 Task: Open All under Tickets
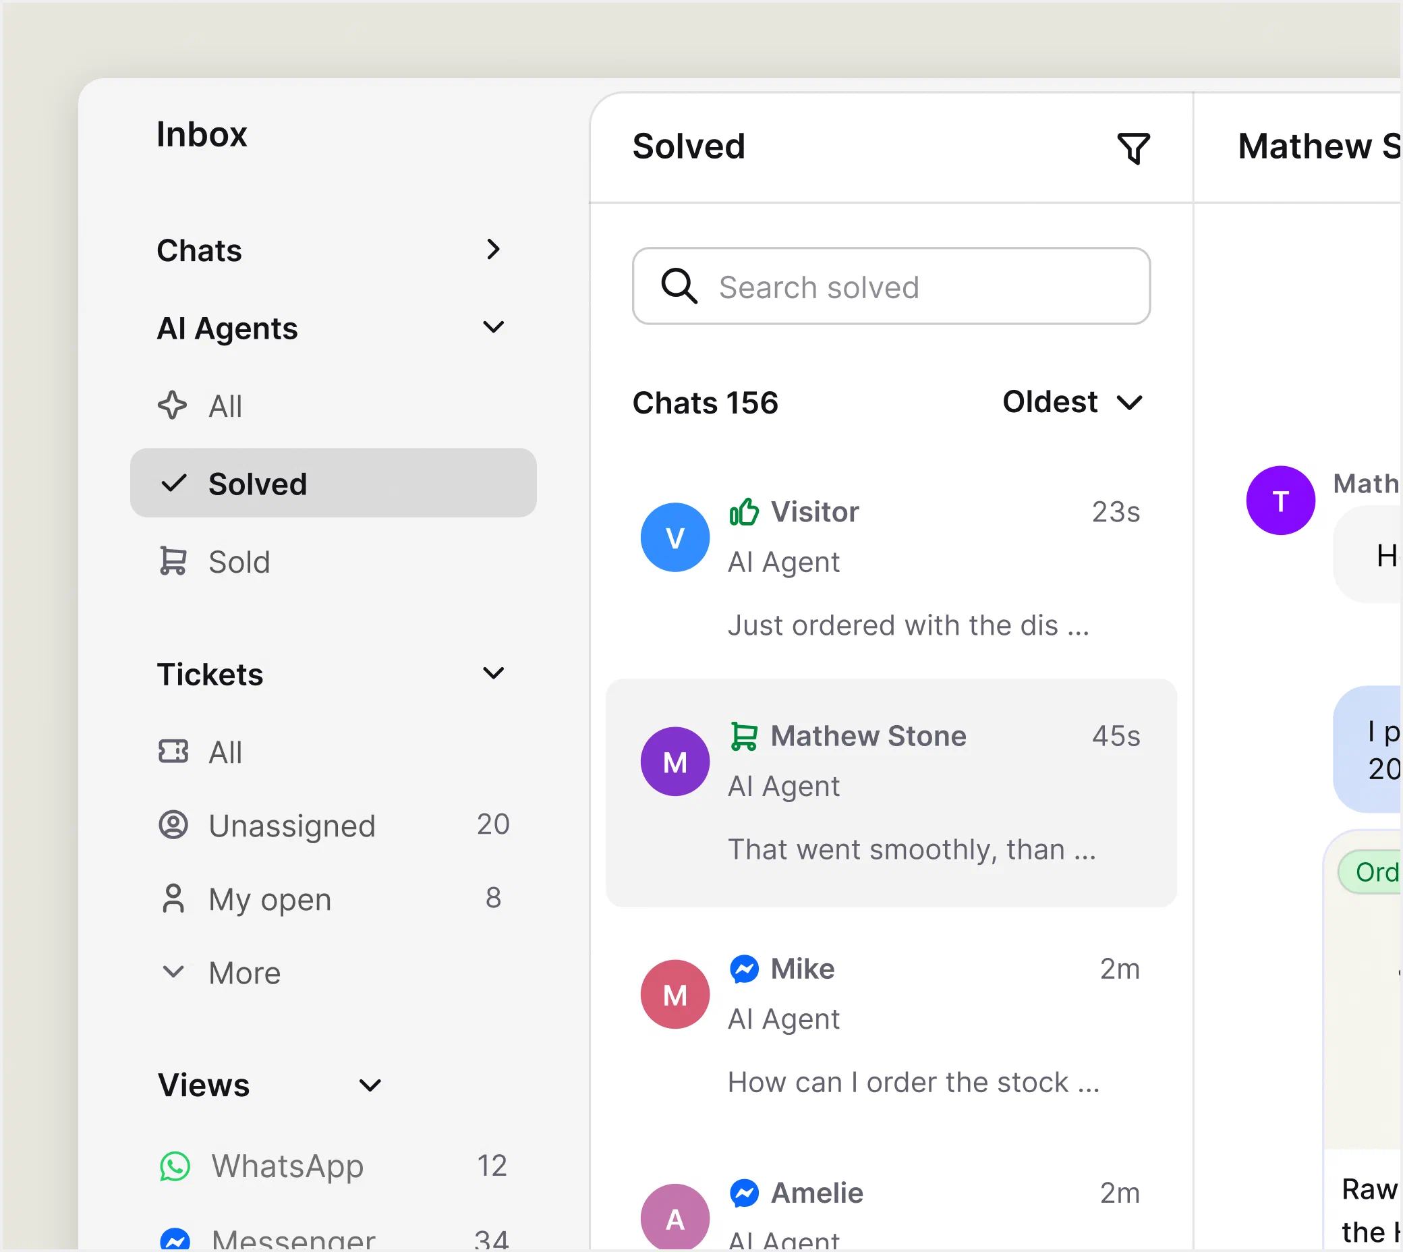coord(333,751)
